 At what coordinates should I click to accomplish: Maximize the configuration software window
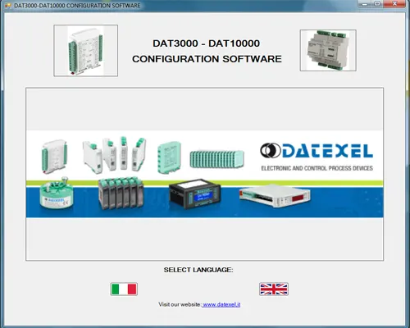click(x=377, y=4)
